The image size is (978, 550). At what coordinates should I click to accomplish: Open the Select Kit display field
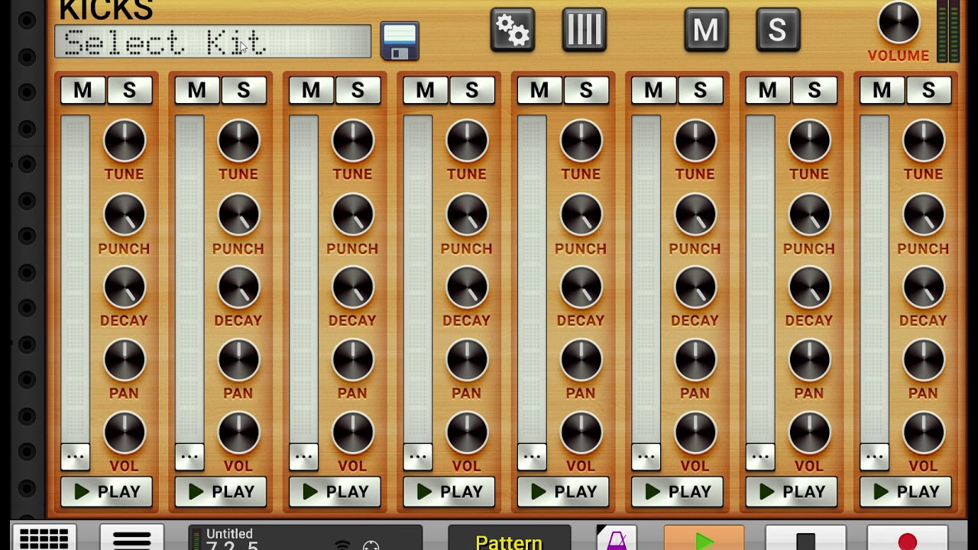[x=213, y=42]
